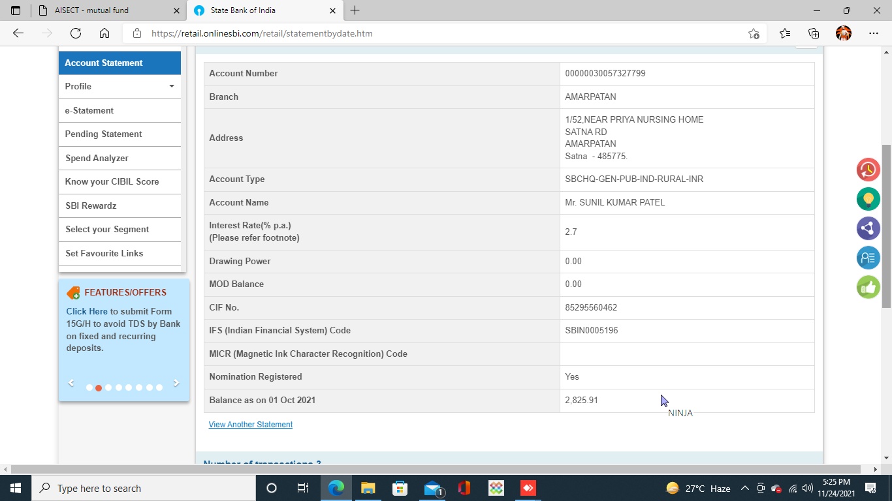Click View Another Statement link

(251, 425)
